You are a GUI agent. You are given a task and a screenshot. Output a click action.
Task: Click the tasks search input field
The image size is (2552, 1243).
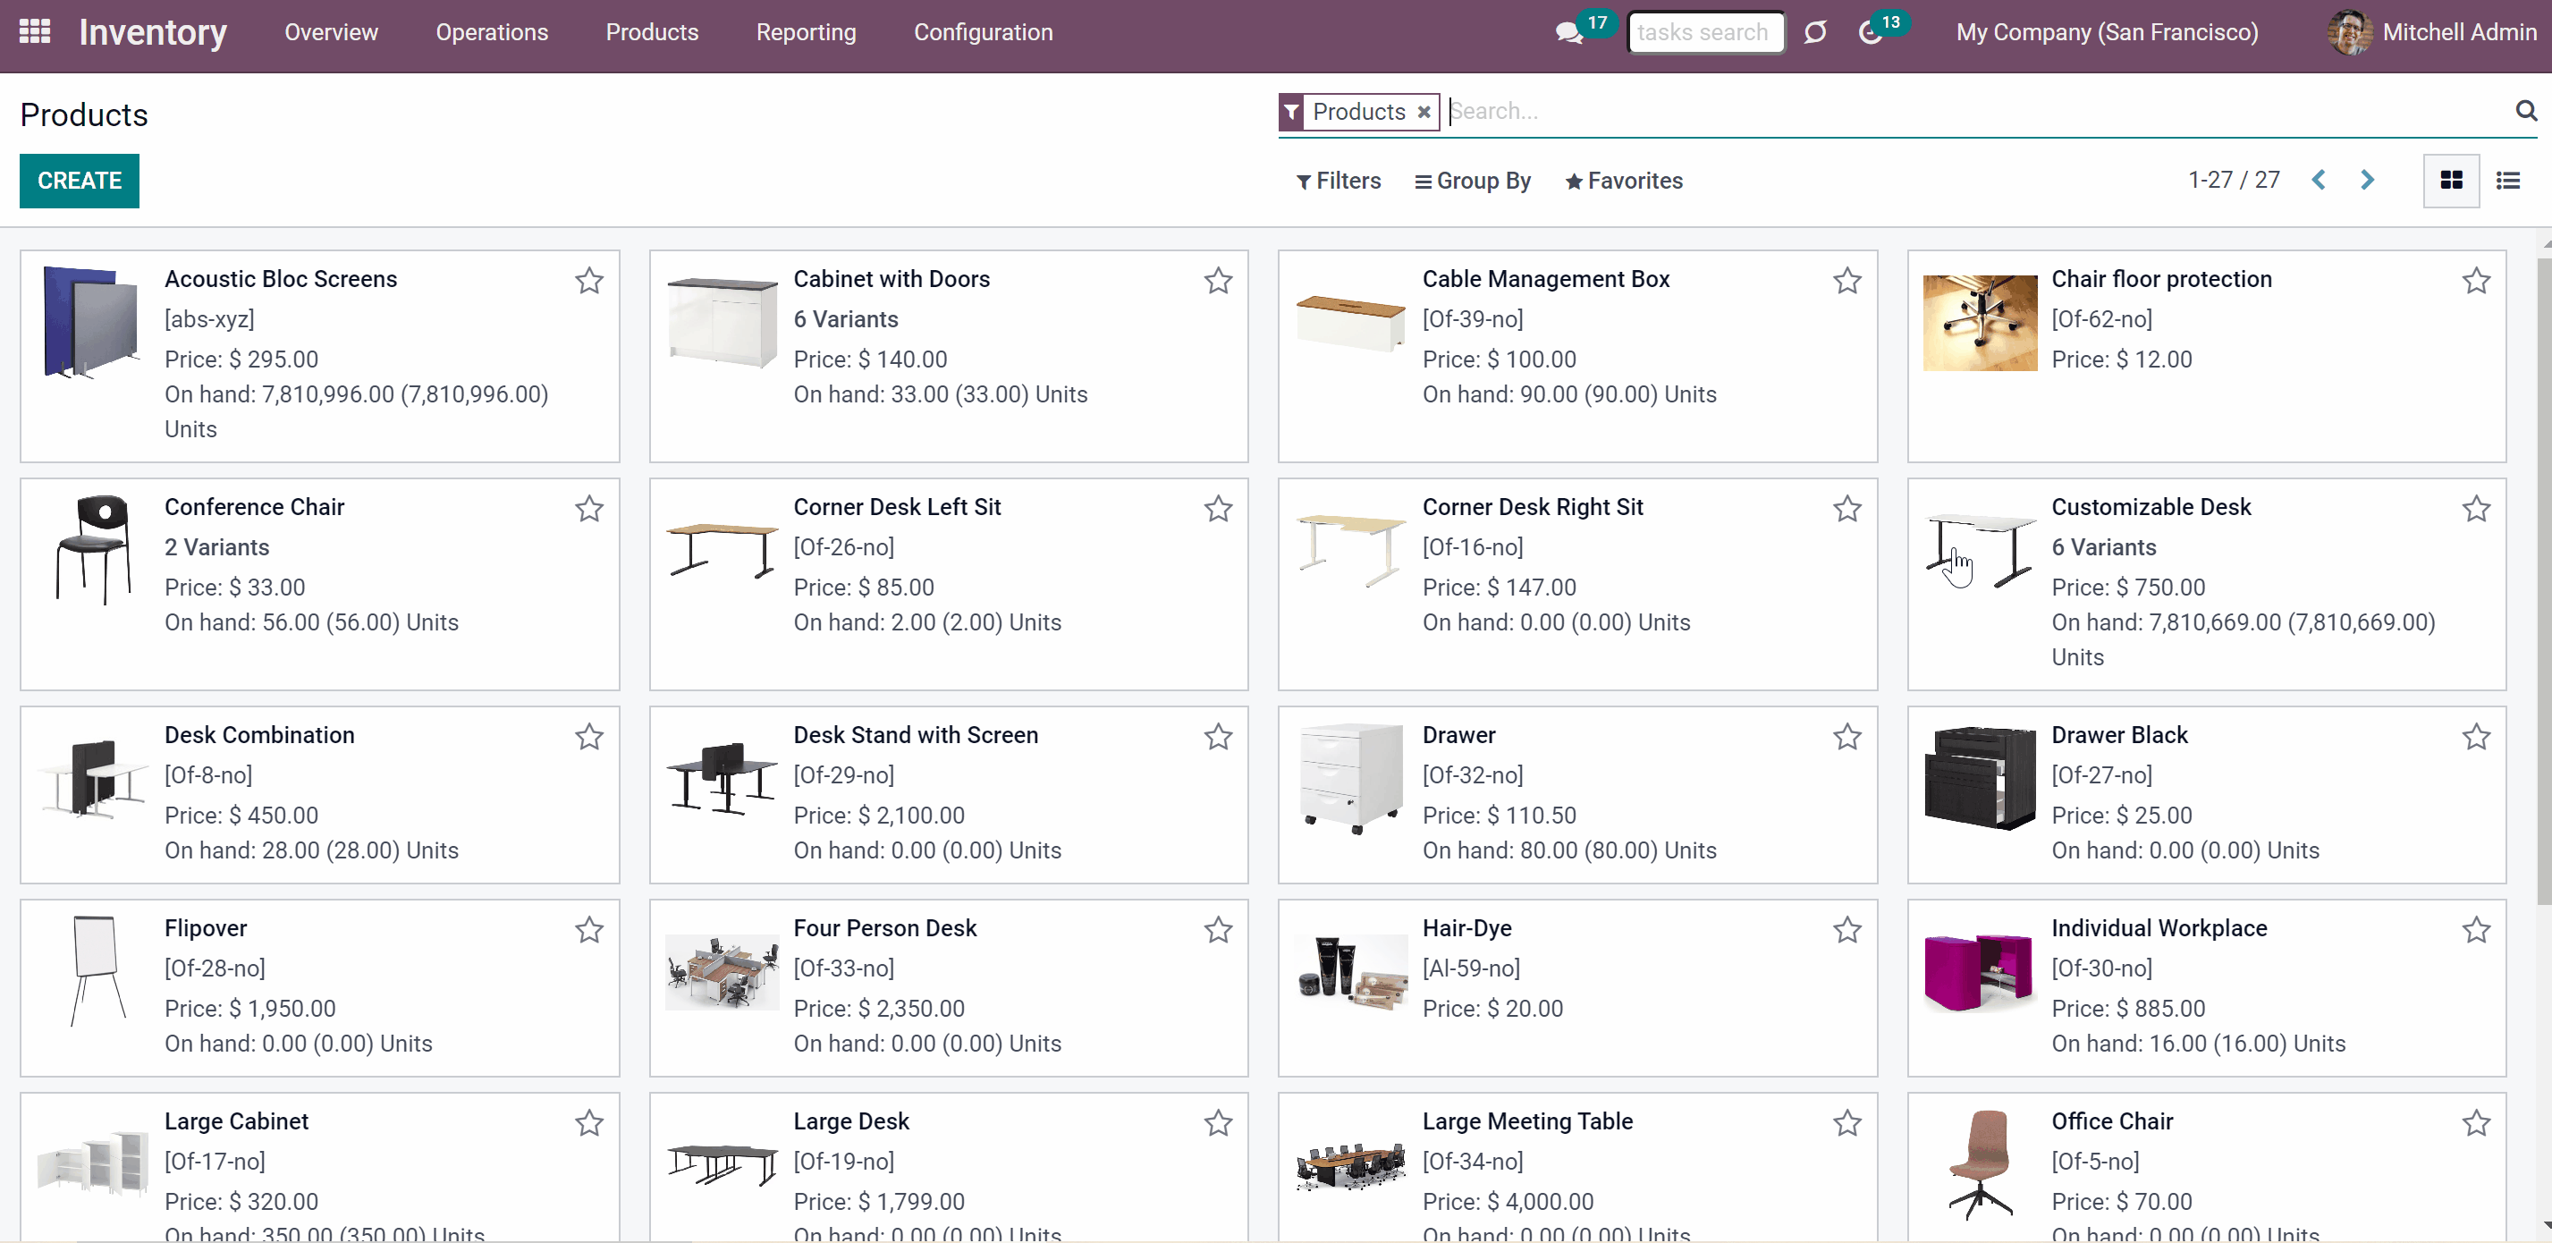(1705, 33)
